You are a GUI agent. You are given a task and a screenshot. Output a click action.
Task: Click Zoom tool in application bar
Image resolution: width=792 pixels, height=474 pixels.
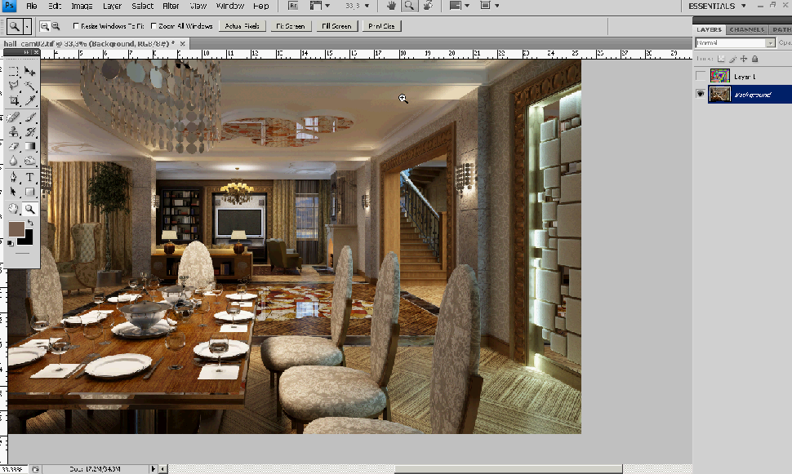point(409,6)
